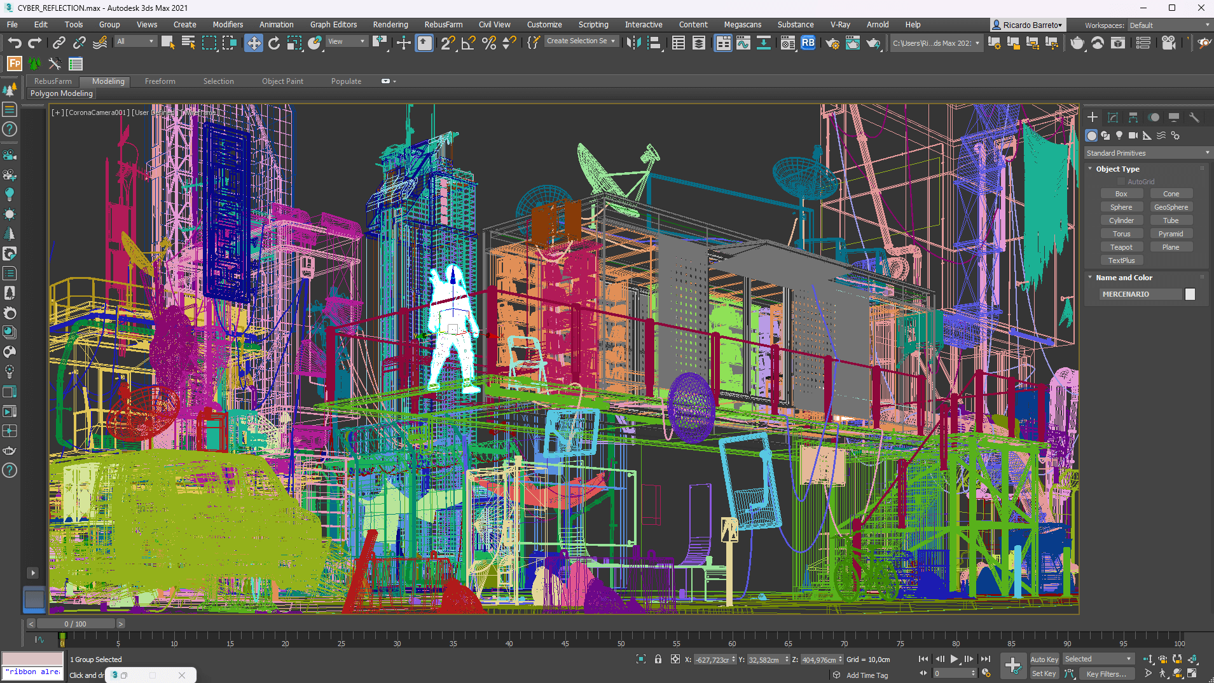The height and width of the screenshot is (683, 1214).
Task: Toggle the 2D/3D Snaps button
Action: [x=448, y=43]
